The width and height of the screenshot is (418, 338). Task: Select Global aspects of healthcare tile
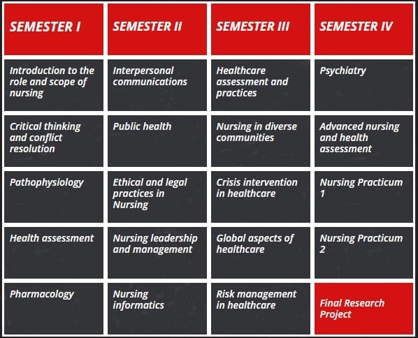(261, 253)
